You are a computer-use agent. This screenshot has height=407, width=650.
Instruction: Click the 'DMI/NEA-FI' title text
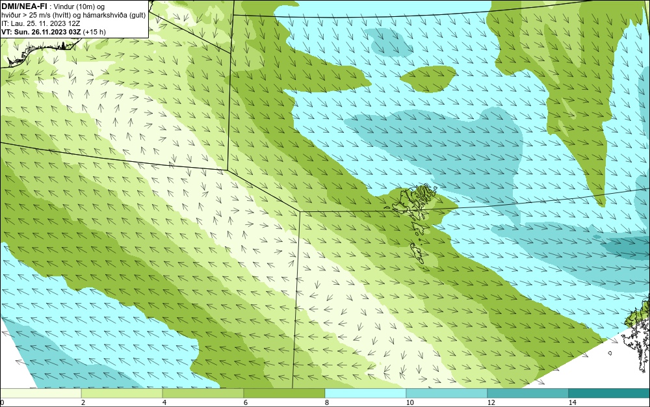point(24,6)
